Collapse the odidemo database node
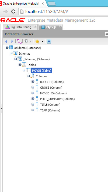Image resolution: width=108 pixels, height=192 pixels. (7, 48)
